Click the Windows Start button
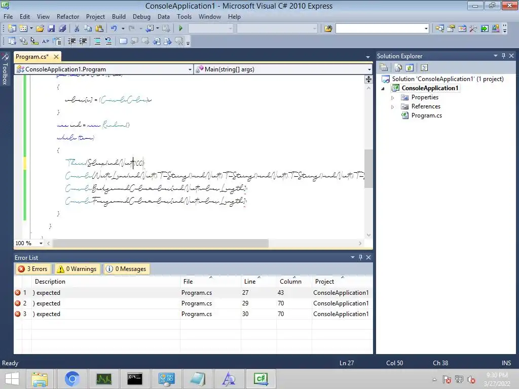The width and height of the screenshot is (519, 389). pyautogui.click(x=12, y=379)
